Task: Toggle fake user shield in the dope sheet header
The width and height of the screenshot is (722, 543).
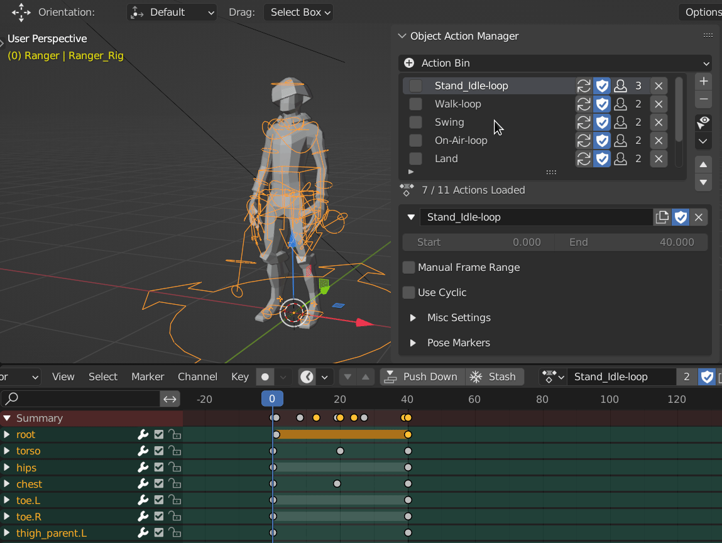Action: pos(707,376)
